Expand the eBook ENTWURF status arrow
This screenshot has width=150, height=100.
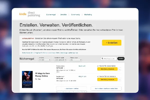tap(64, 68)
